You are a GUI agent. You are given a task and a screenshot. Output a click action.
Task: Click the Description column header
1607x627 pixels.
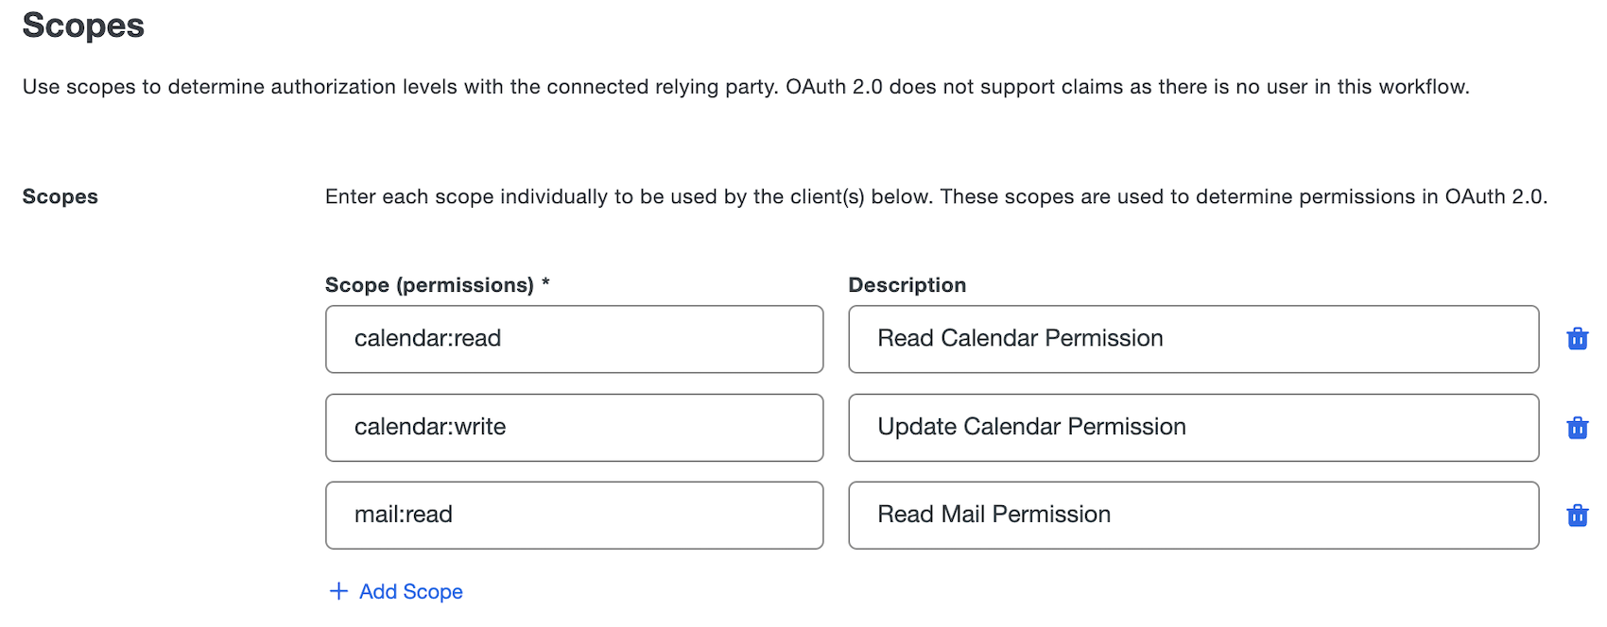pyautogui.click(x=907, y=284)
